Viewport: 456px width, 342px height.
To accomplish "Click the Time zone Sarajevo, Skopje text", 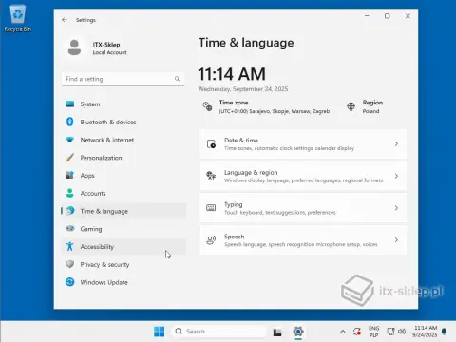I will pyautogui.click(x=275, y=111).
